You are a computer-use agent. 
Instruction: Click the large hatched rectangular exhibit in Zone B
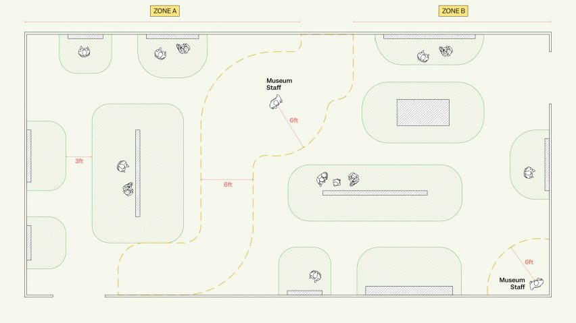tap(423, 113)
